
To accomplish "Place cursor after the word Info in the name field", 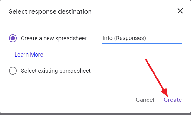I will tap(113, 38).
